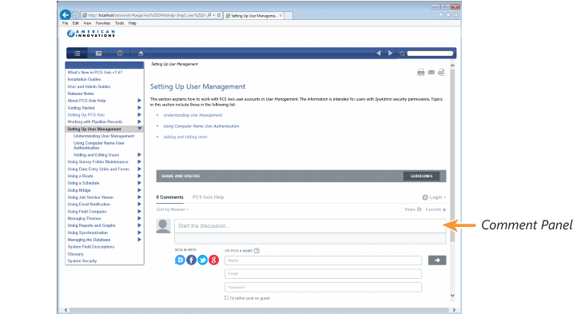Screen dimensions: 577x314
Task: Click the browser forward arrow button
Action: (75, 15)
